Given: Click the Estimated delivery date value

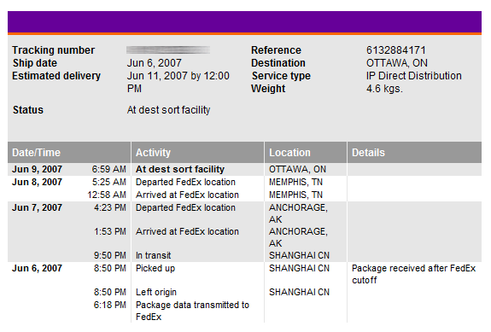Looking at the screenshot, I should [178, 82].
